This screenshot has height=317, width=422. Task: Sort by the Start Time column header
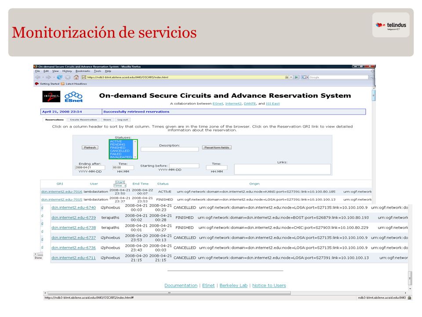click(x=120, y=184)
